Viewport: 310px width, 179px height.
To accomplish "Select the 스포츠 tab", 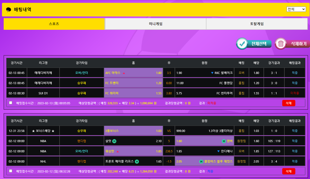I will [x=54, y=24].
